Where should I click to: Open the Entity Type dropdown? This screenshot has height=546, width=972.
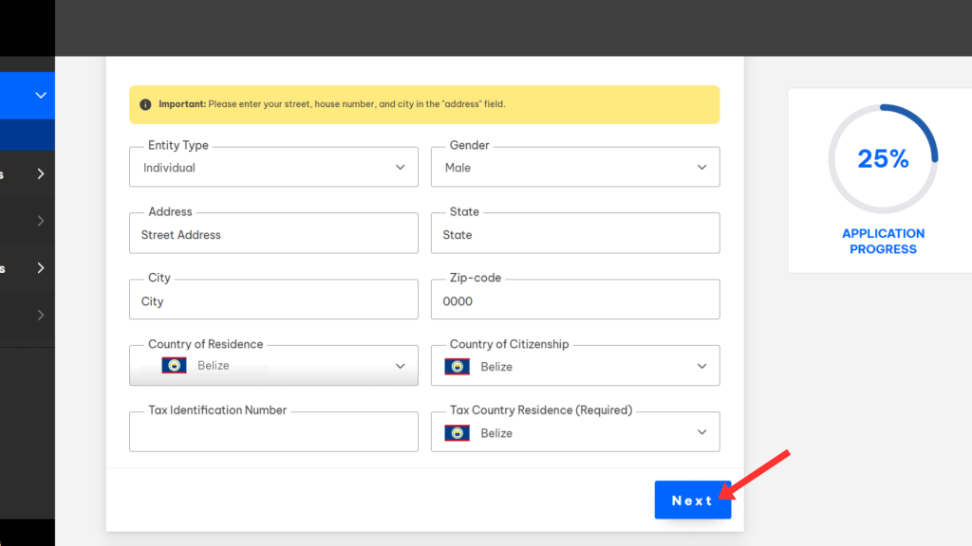click(399, 166)
